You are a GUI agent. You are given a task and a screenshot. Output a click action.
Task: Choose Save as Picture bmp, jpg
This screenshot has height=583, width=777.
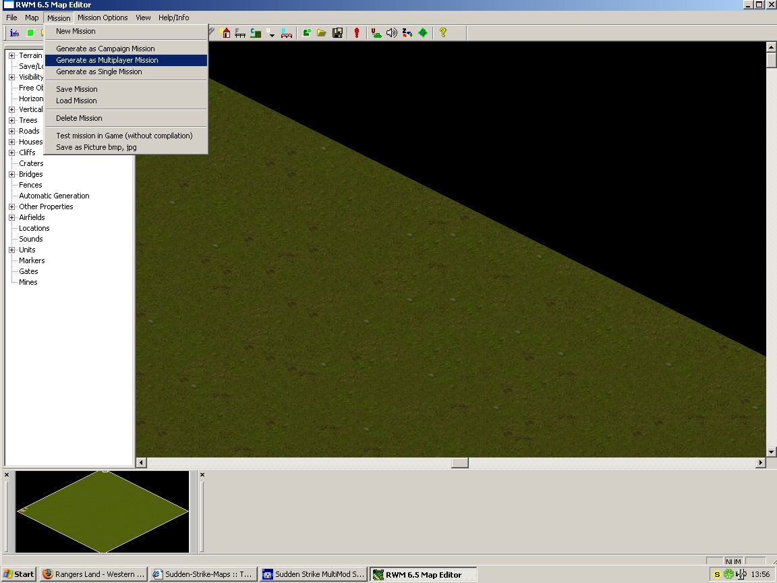(x=126, y=147)
